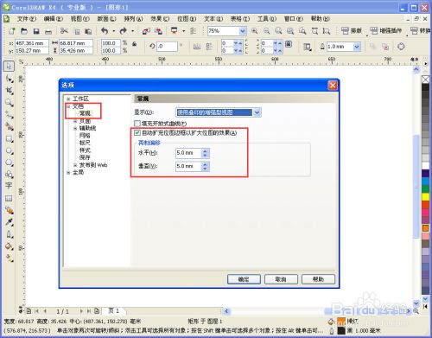This screenshot has width=432, height=338.
Task: Click the Undo arrow icon
Action: pos(105,31)
